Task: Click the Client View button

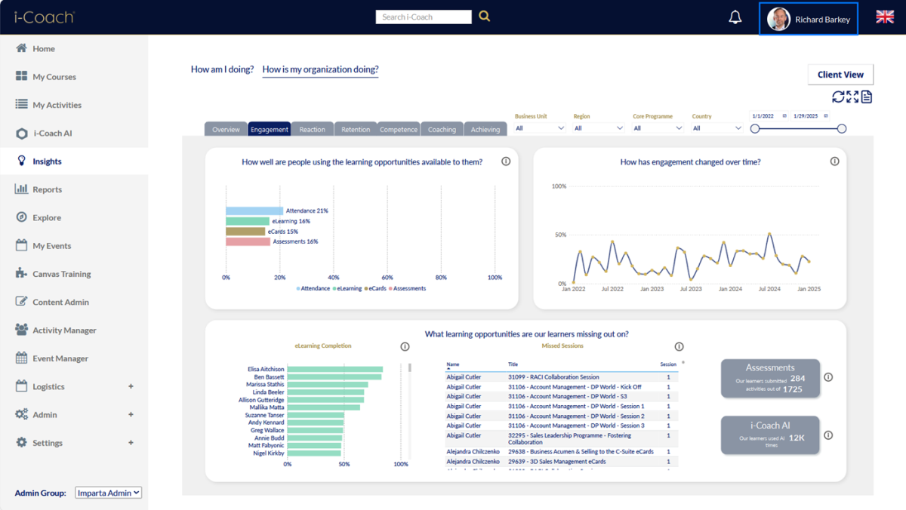Action: pos(840,75)
